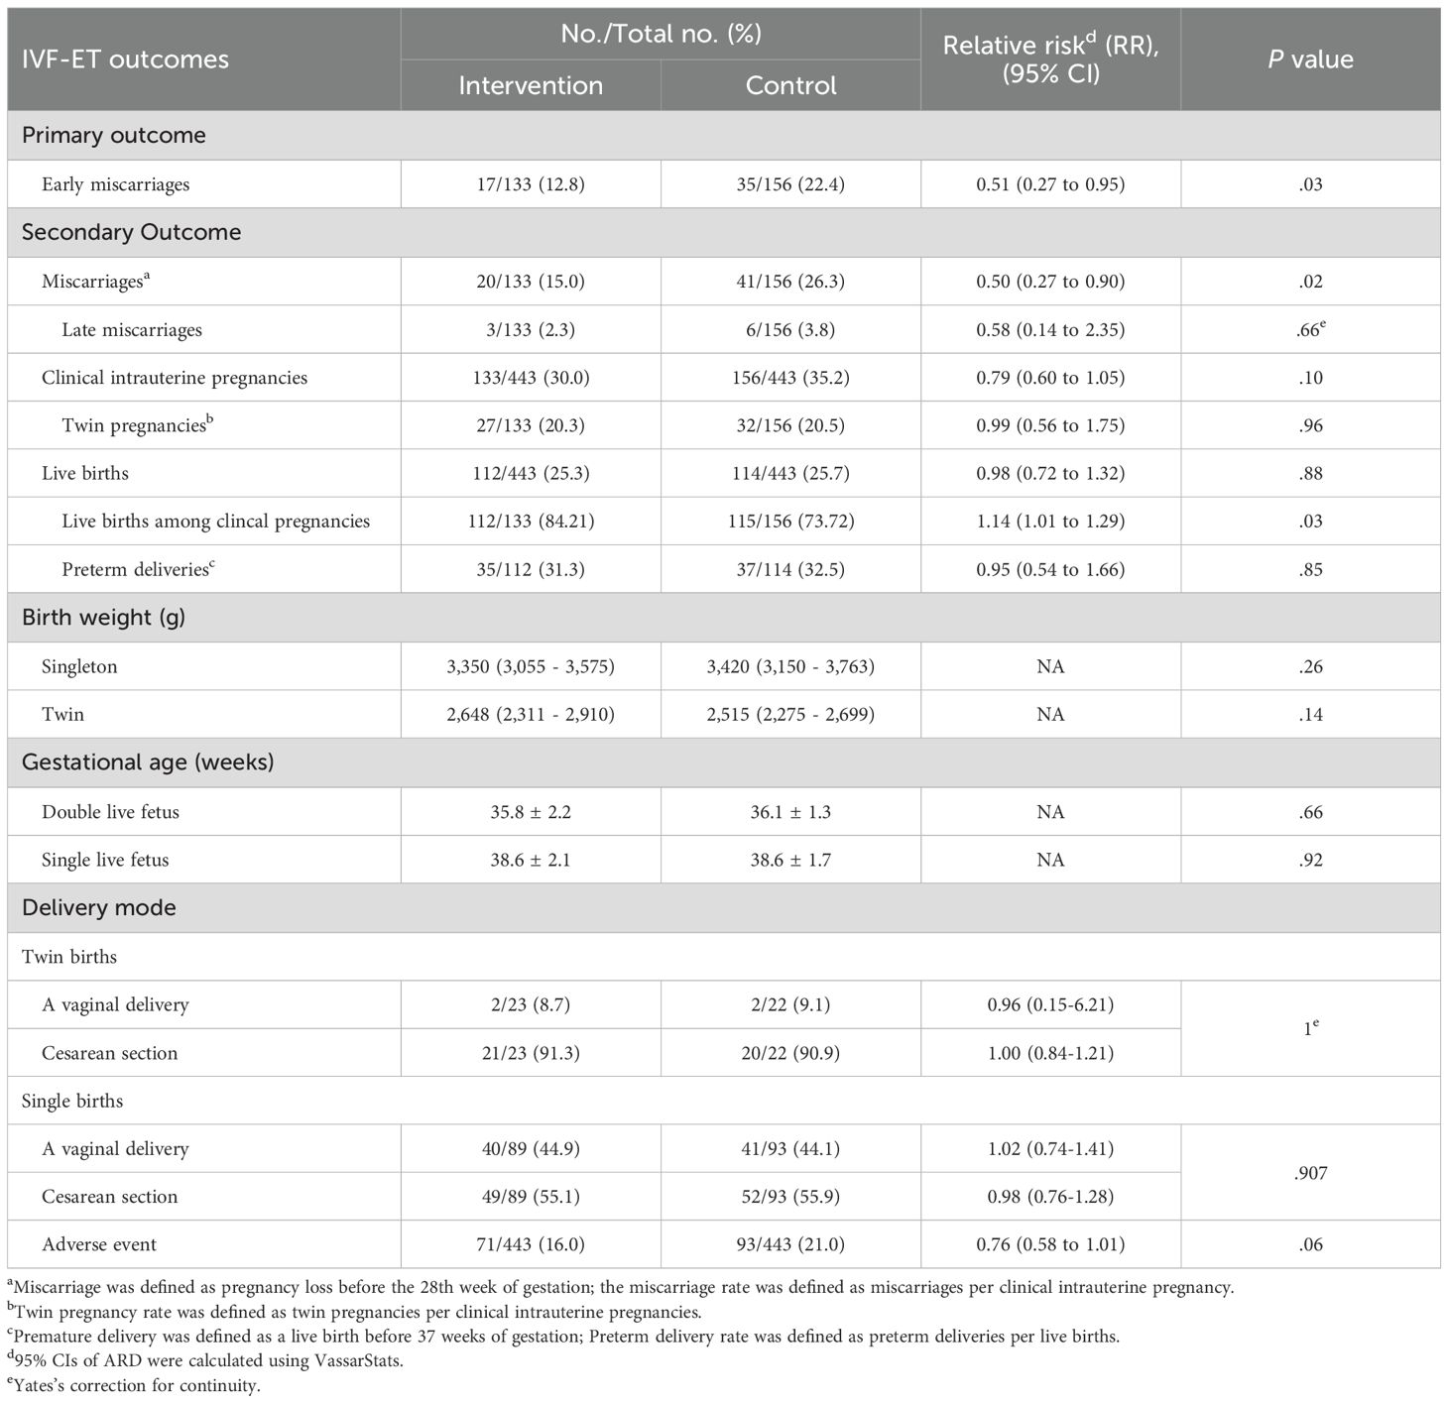Image resolution: width=1448 pixels, height=1403 pixels.
Task: Click the 'P value' column header
Action: pyautogui.click(x=1310, y=59)
